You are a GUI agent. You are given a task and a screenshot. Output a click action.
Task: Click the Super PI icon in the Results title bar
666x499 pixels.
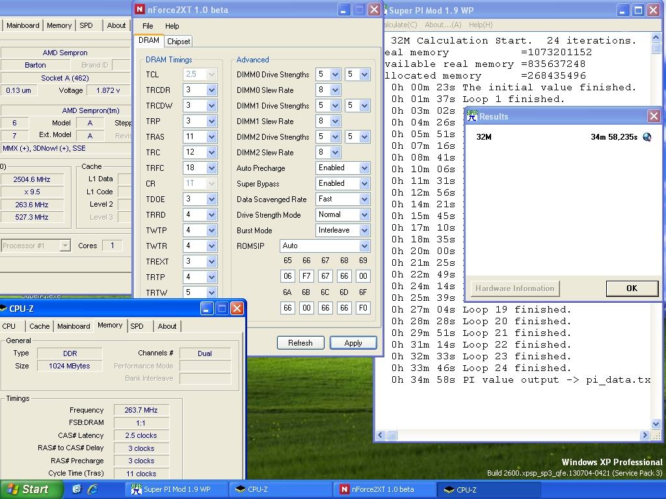click(472, 116)
